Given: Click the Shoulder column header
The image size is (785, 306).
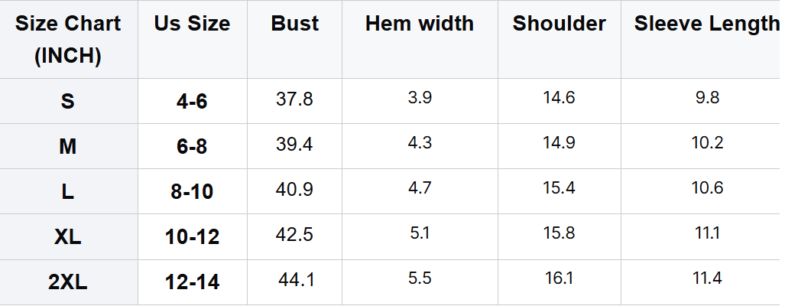Looking at the screenshot, I should click(560, 24).
